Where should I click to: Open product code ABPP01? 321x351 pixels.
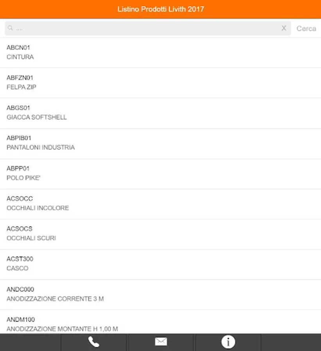(x=18, y=168)
